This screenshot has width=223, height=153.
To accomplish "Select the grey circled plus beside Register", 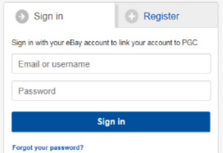I will point(131,16).
